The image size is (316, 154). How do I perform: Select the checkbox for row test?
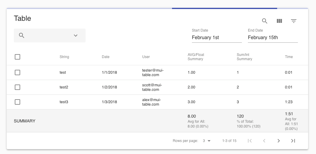pyautogui.click(x=17, y=72)
